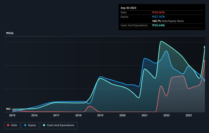The width and height of the screenshot is (209, 133).
Task: Click the teal Cash endpoint marker
Action: tap(205, 47)
